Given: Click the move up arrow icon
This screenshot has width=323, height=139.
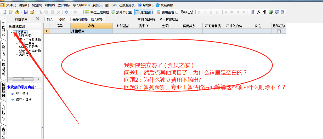Looking at the screenshot, I should point(238,12).
